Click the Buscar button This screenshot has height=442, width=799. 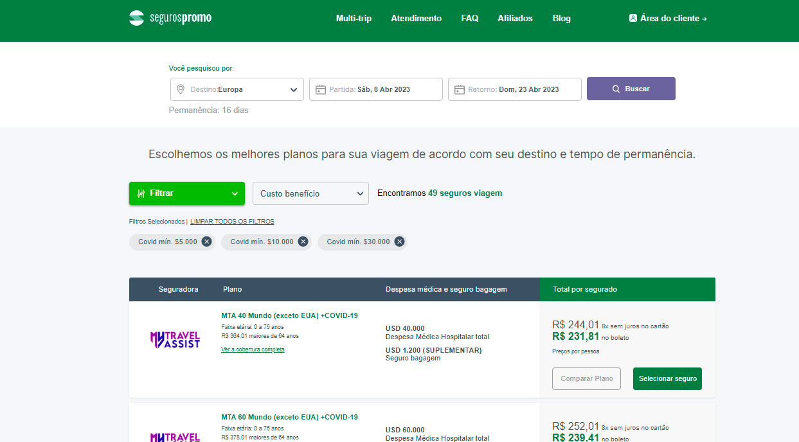click(631, 89)
